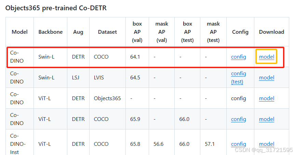This screenshot has width=294, height=155.
Task: Select 'ViT-L' backbone in the Objects365 row
Action: click(x=44, y=98)
